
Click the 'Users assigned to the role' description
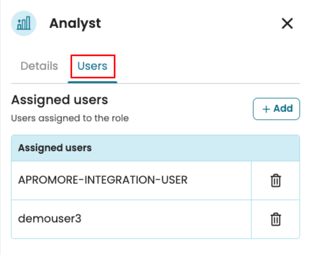click(x=70, y=118)
